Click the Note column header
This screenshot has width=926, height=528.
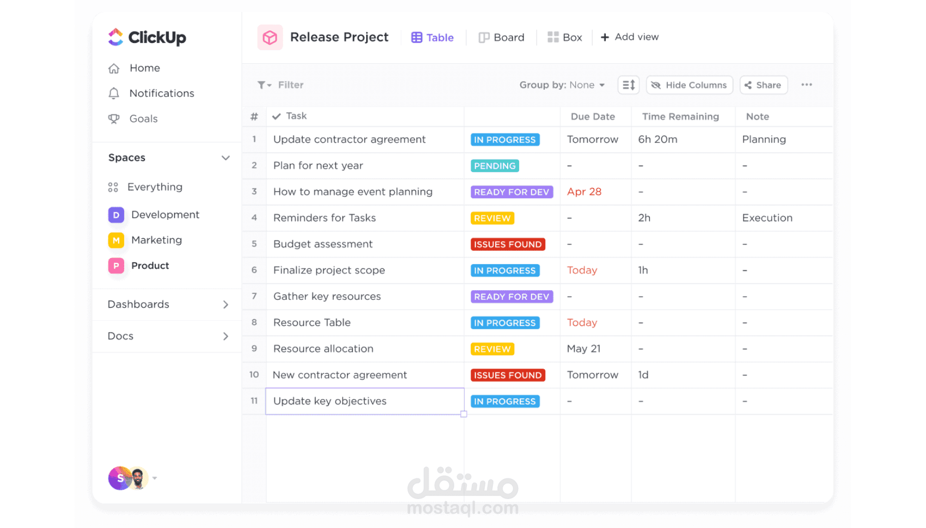tap(757, 116)
